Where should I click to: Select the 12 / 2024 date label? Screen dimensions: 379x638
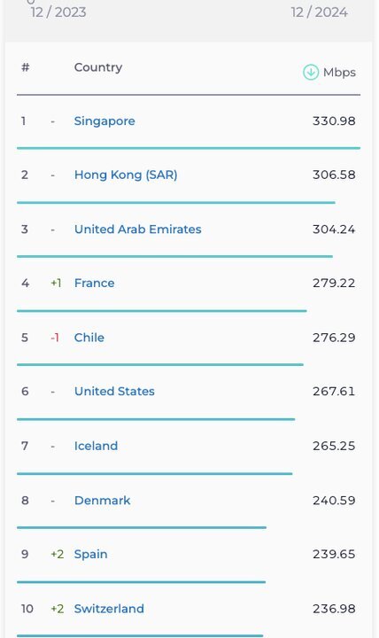tap(319, 12)
